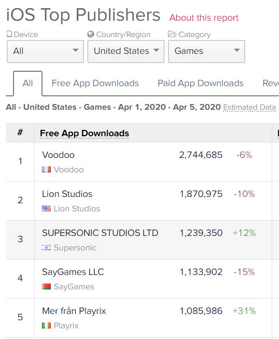This screenshot has height=339, width=279.
Task: Click the report date range summary text
Action: click(x=113, y=107)
